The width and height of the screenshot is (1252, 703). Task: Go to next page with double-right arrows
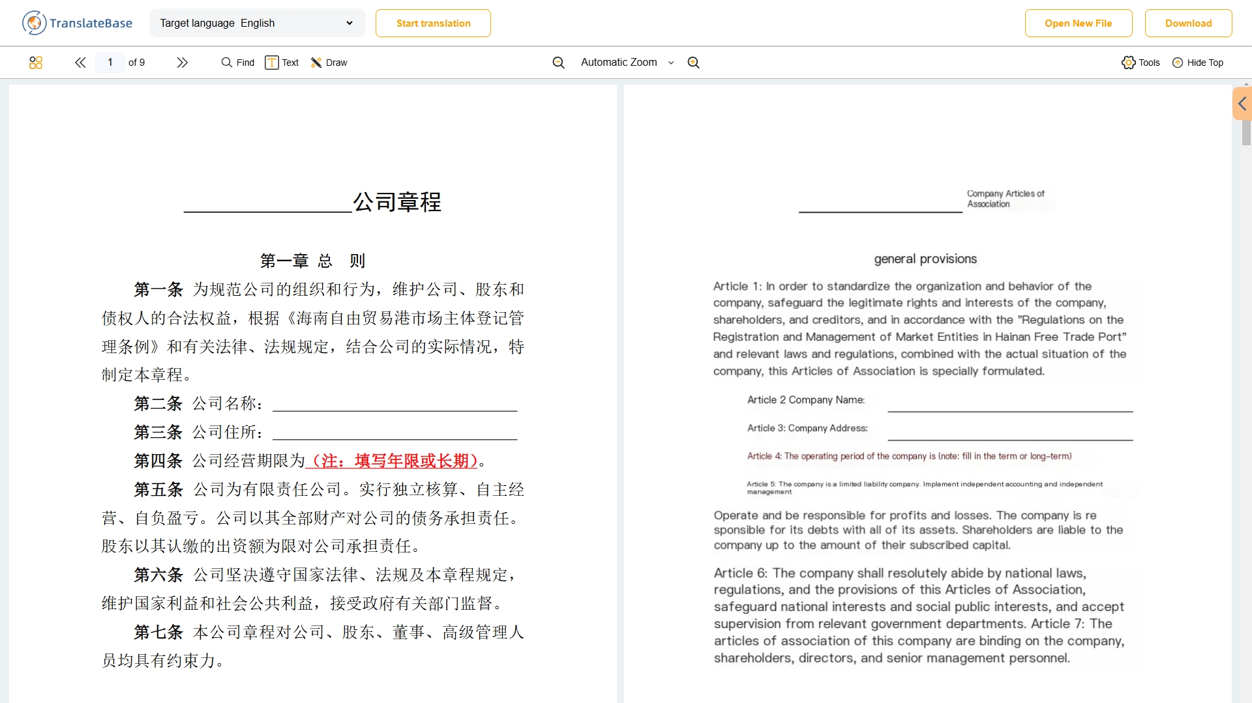click(182, 63)
